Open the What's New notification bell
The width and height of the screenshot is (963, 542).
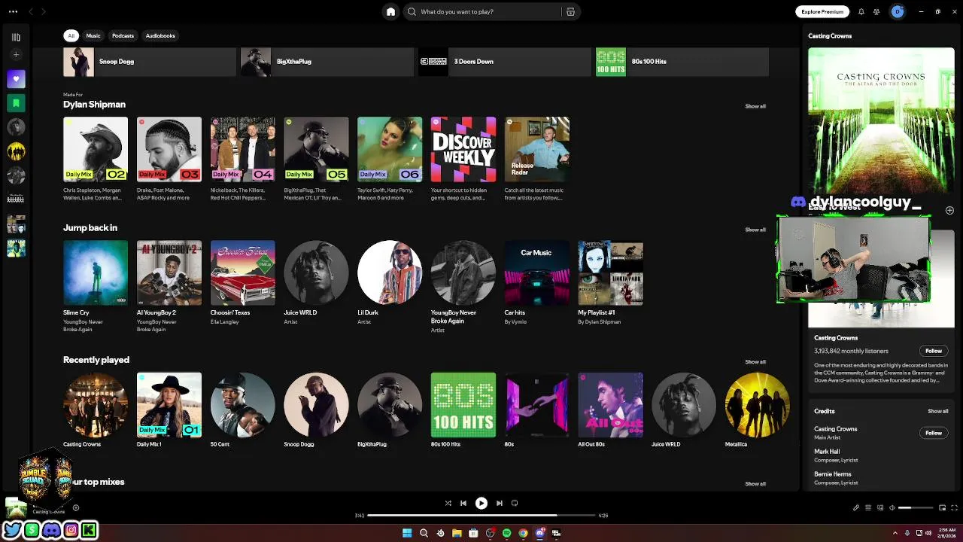point(861,11)
